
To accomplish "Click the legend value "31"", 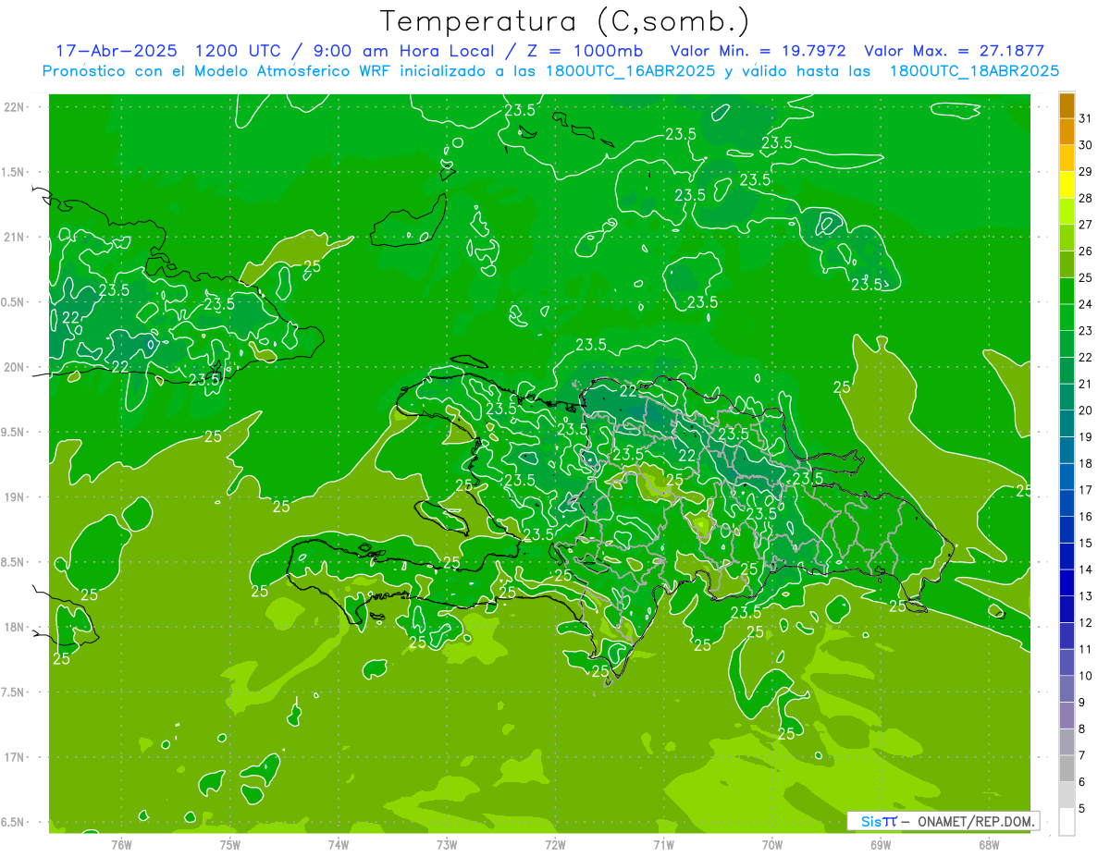I will [1085, 118].
